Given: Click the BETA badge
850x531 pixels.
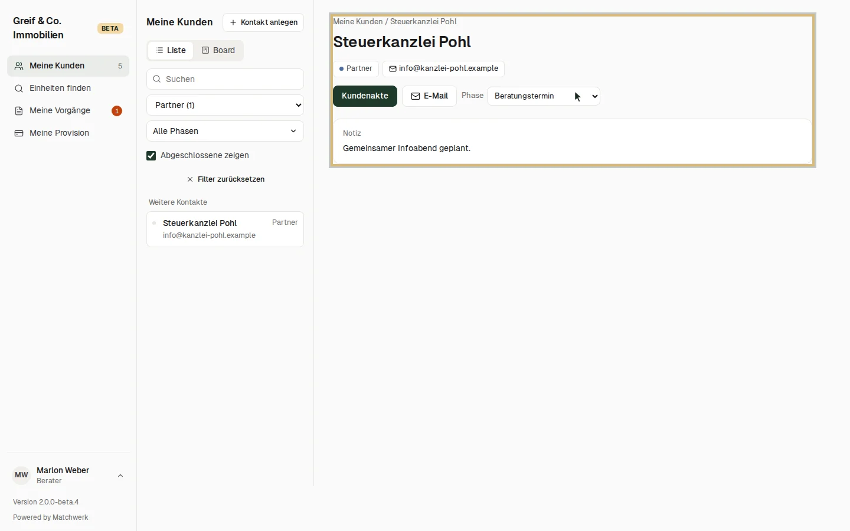Looking at the screenshot, I should [x=110, y=28].
